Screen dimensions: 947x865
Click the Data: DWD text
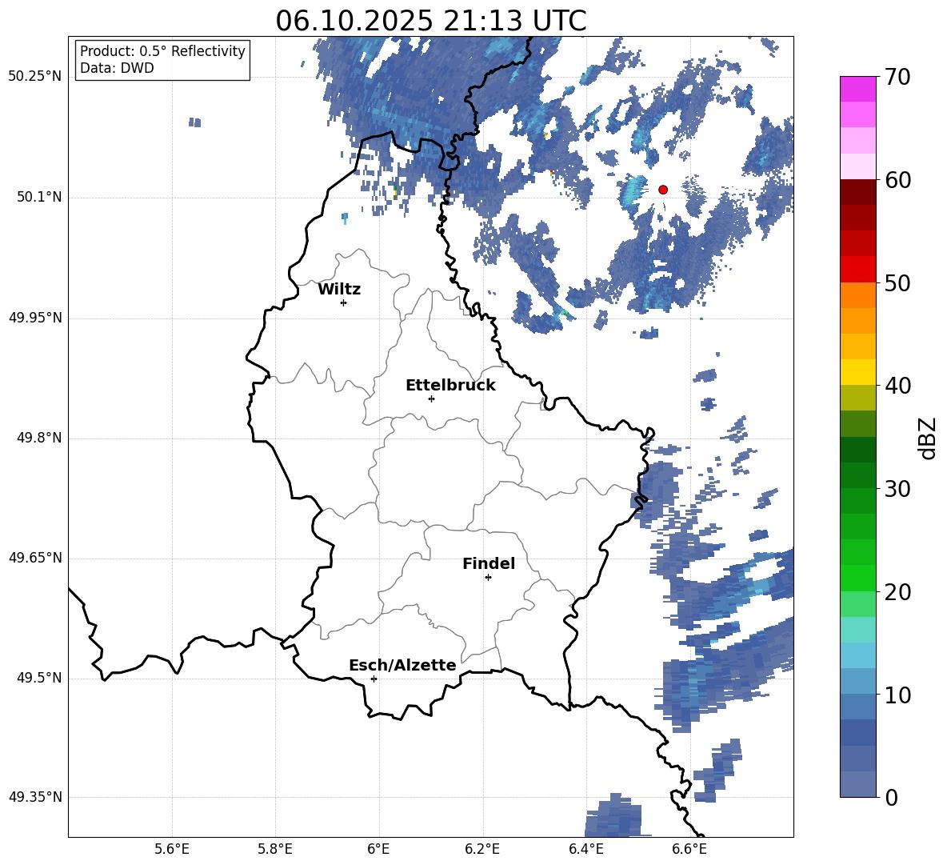tap(117, 68)
